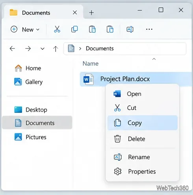
Task: Open Home in the navigation pane
Action: [x=37, y=68]
